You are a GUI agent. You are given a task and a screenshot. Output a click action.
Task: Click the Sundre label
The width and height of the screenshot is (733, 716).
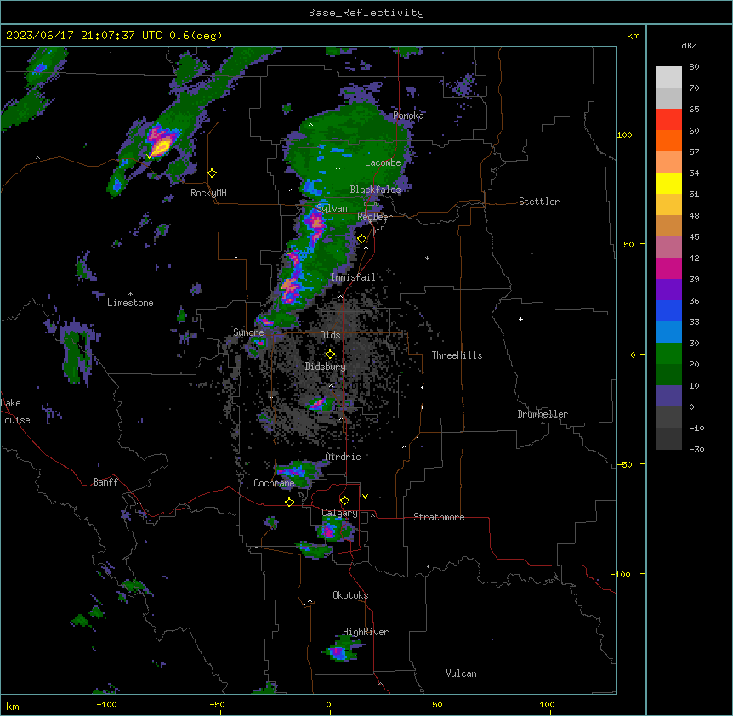(248, 332)
